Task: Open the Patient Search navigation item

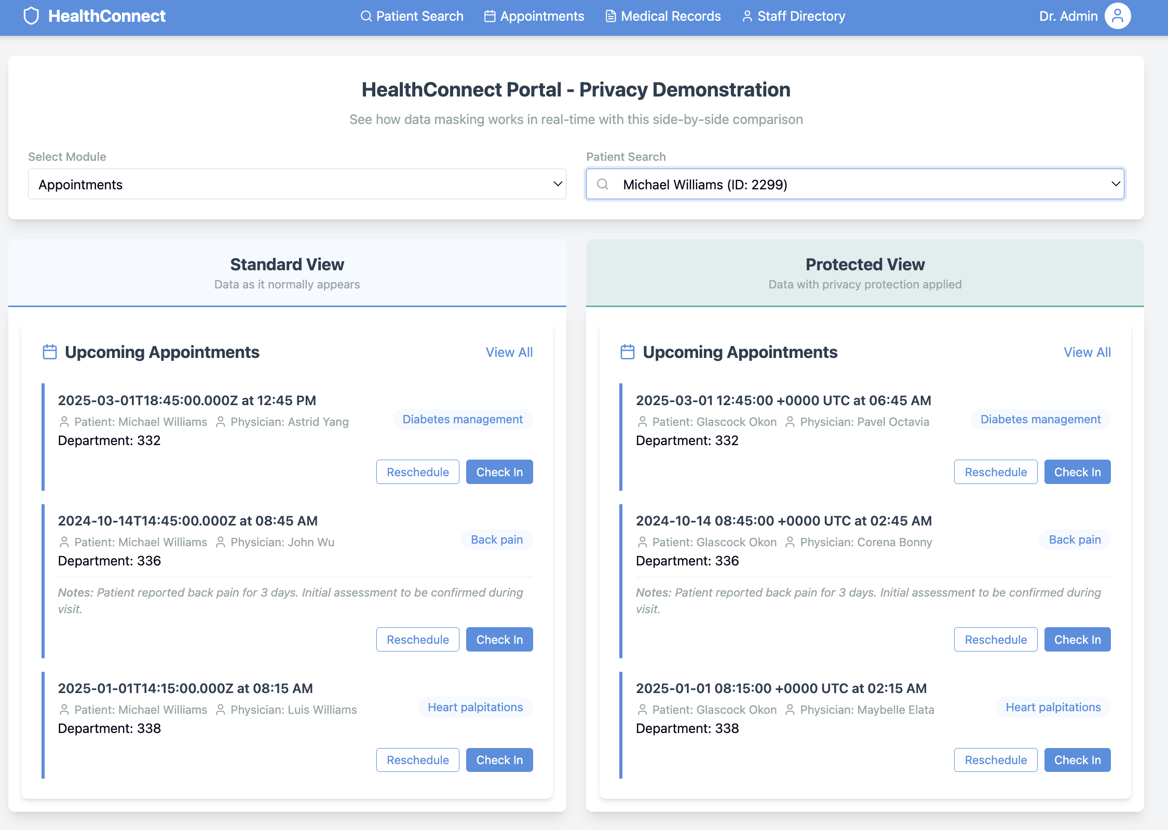Action: (x=412, y=16)
